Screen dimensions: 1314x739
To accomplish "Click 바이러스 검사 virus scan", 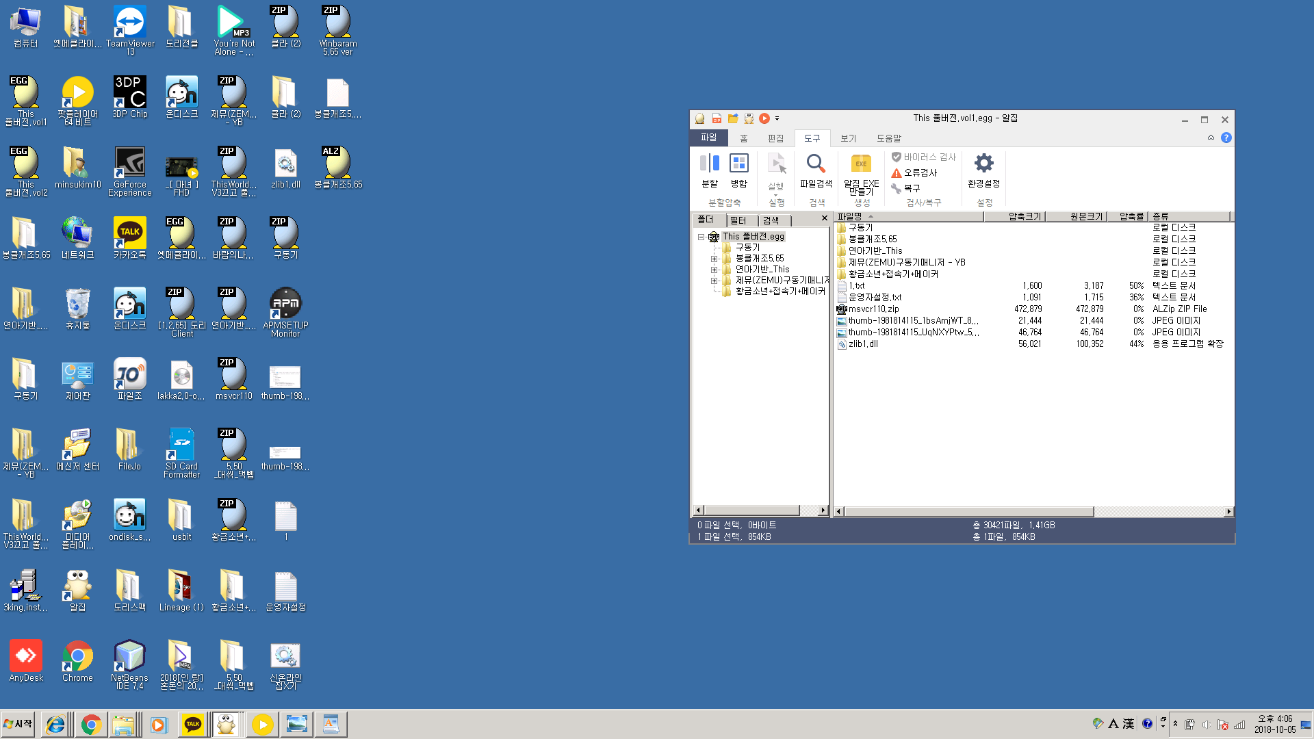I will click(923, 157).
